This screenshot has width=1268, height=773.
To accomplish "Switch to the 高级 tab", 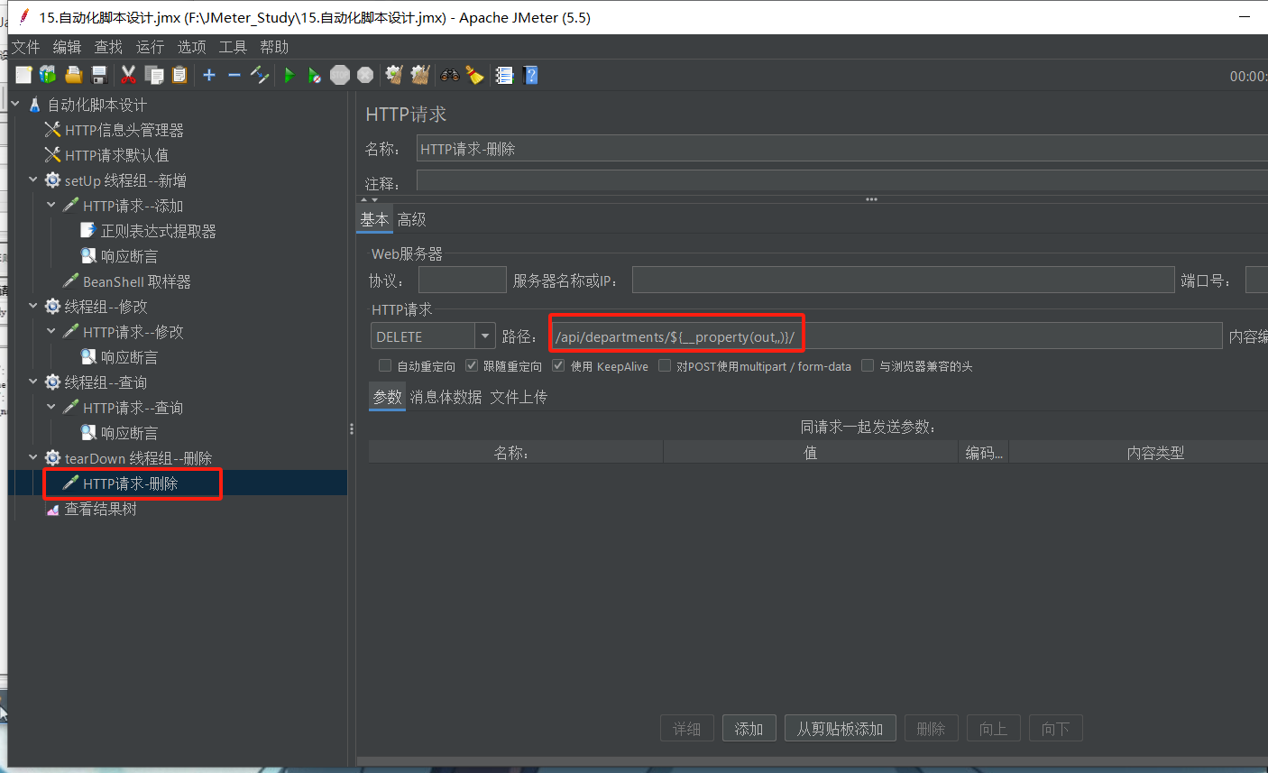I will (x=411, y=219).
